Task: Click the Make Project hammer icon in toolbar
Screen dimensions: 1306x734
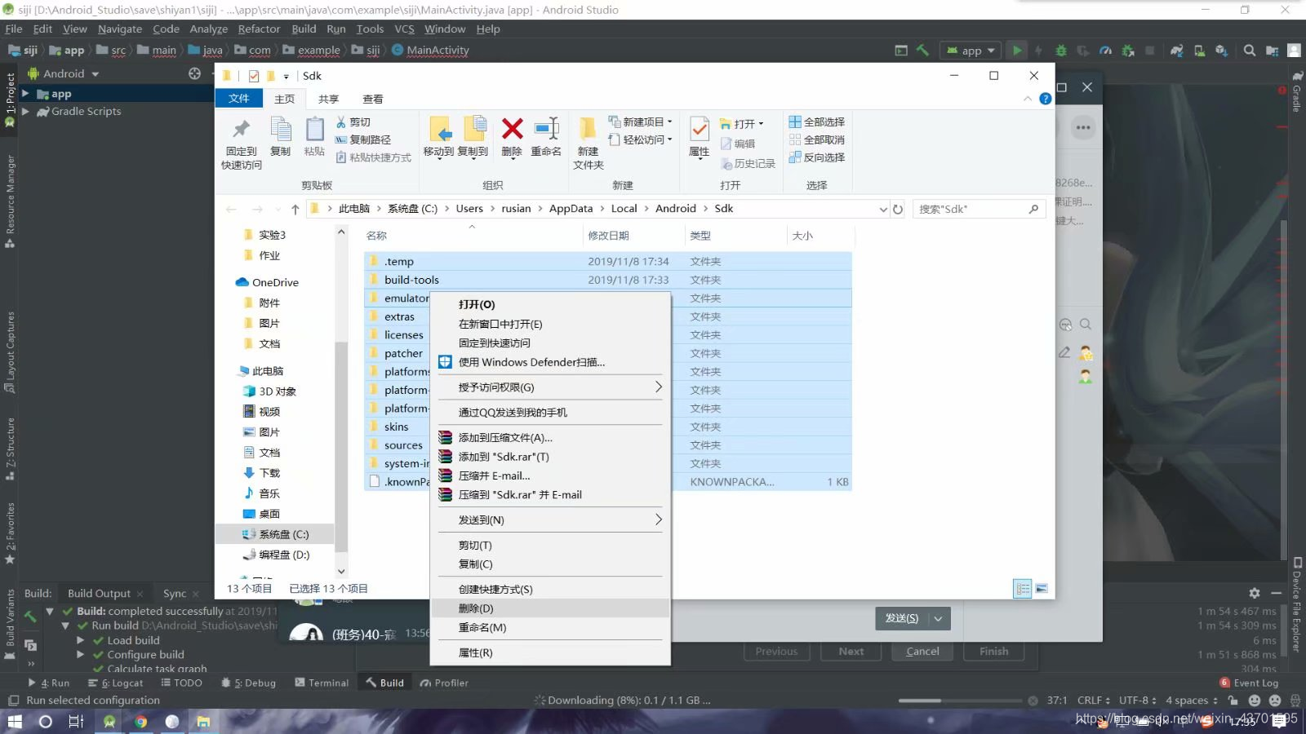Action: tap(922, 51)
